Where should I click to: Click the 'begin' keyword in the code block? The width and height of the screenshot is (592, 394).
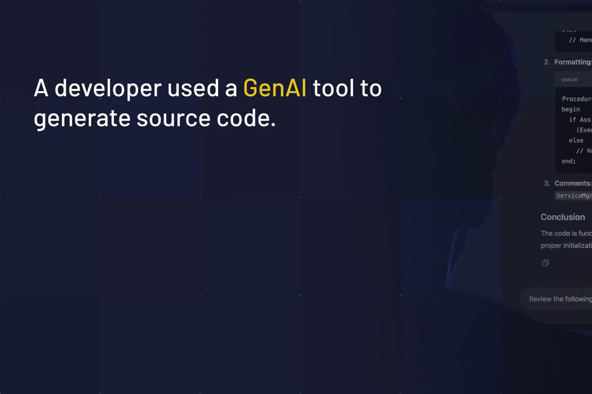[x=571, y=109]
